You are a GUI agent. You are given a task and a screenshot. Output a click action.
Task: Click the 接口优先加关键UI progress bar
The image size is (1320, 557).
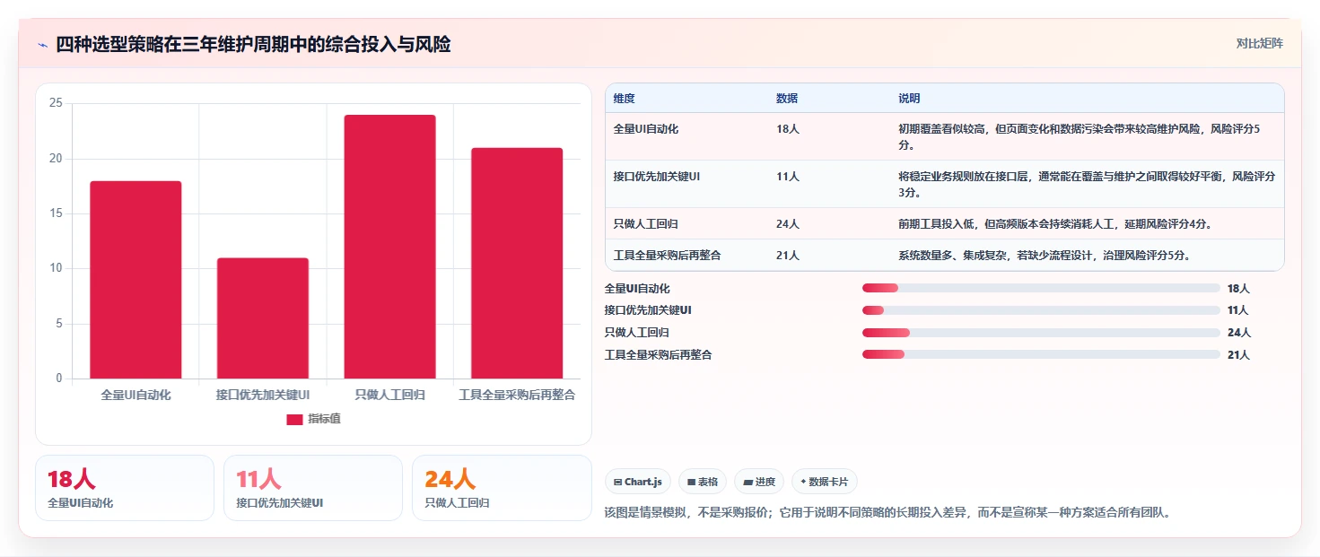click(x=1041, y=310)
